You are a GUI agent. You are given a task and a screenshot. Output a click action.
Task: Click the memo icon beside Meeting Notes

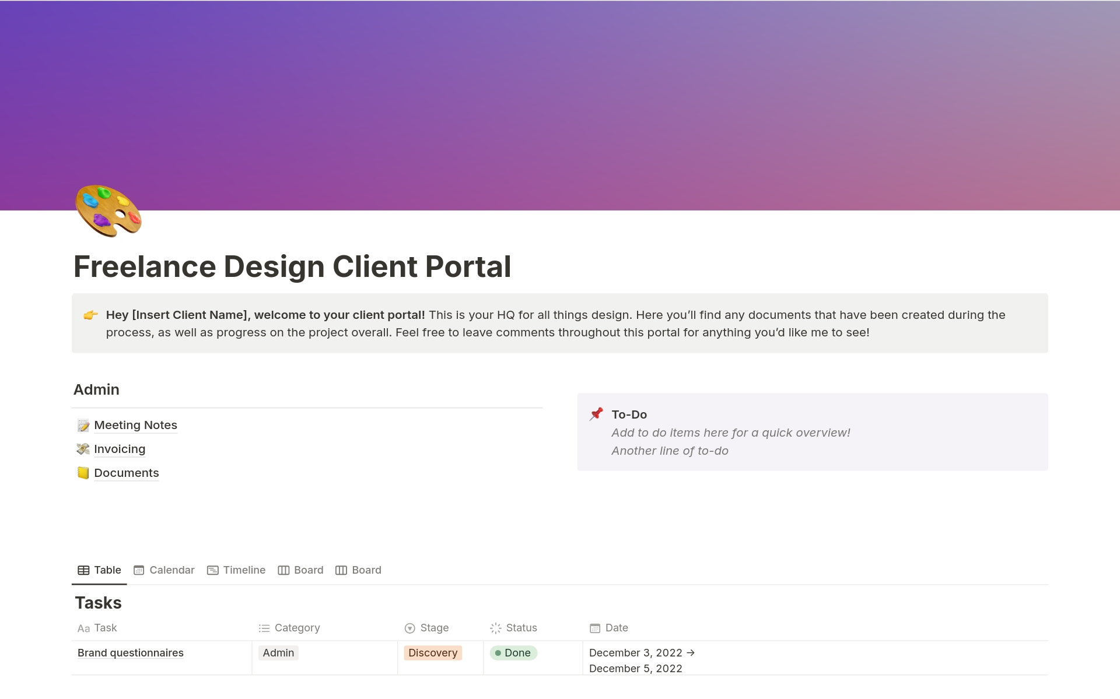(83, 426)
